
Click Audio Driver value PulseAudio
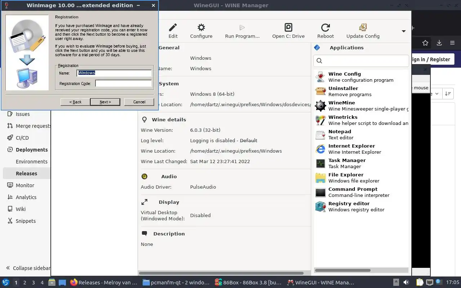pos(203,187)
